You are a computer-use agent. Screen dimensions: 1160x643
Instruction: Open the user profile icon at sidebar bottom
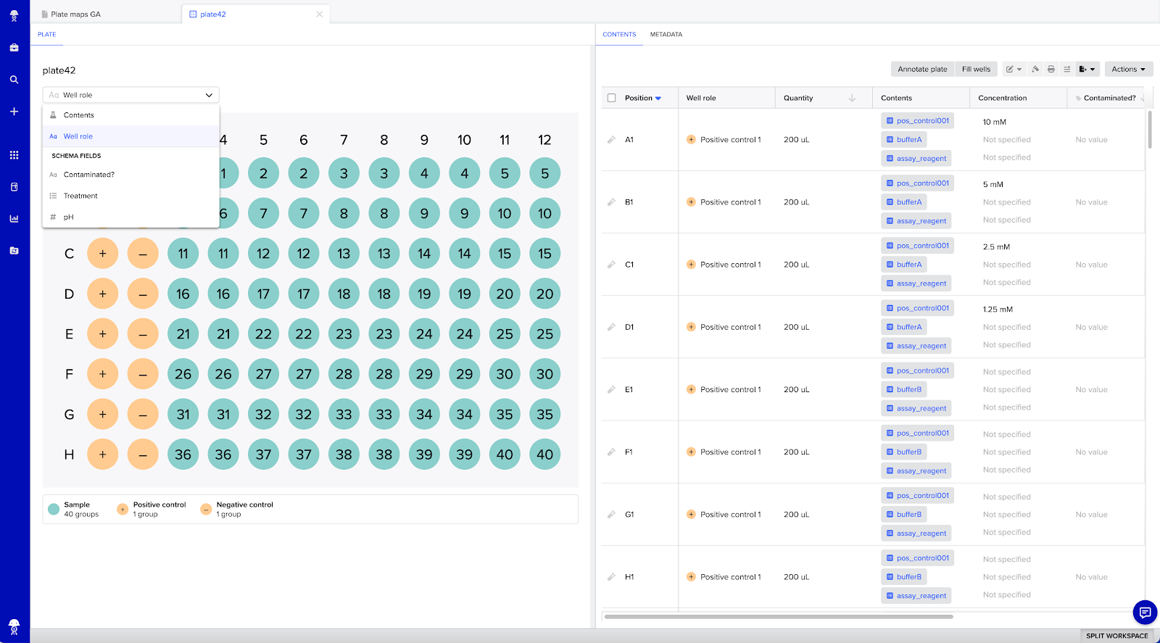click(14, 626)
